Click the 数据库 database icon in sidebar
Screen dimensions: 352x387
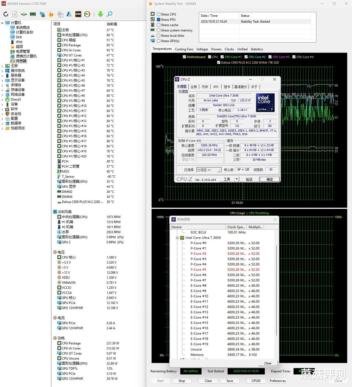7,124
